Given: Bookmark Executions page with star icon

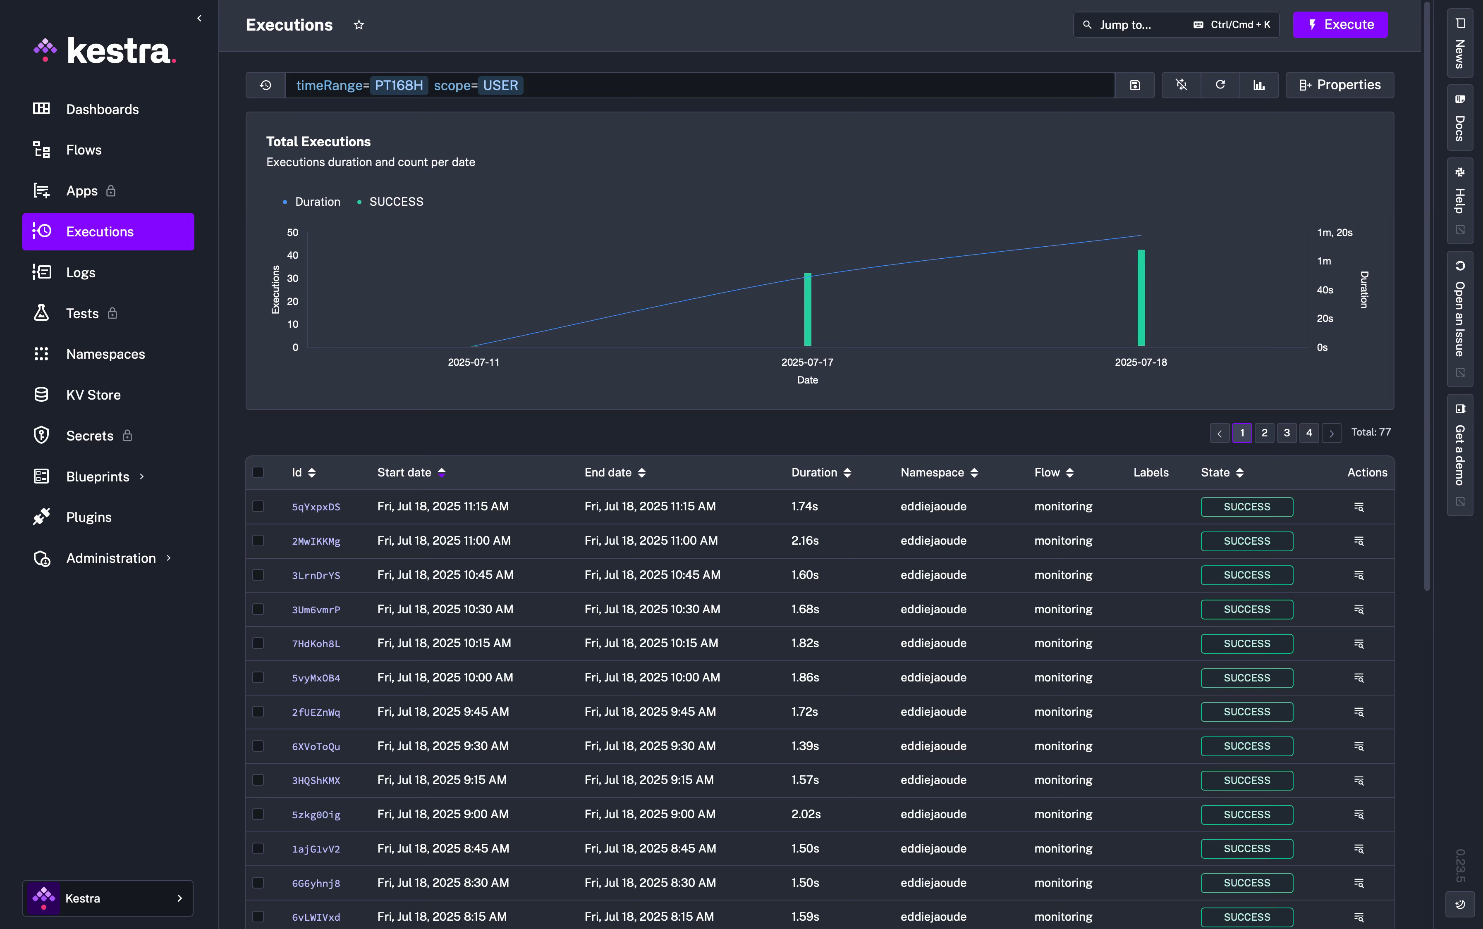Looking at the screenshot, I should 359,25.
